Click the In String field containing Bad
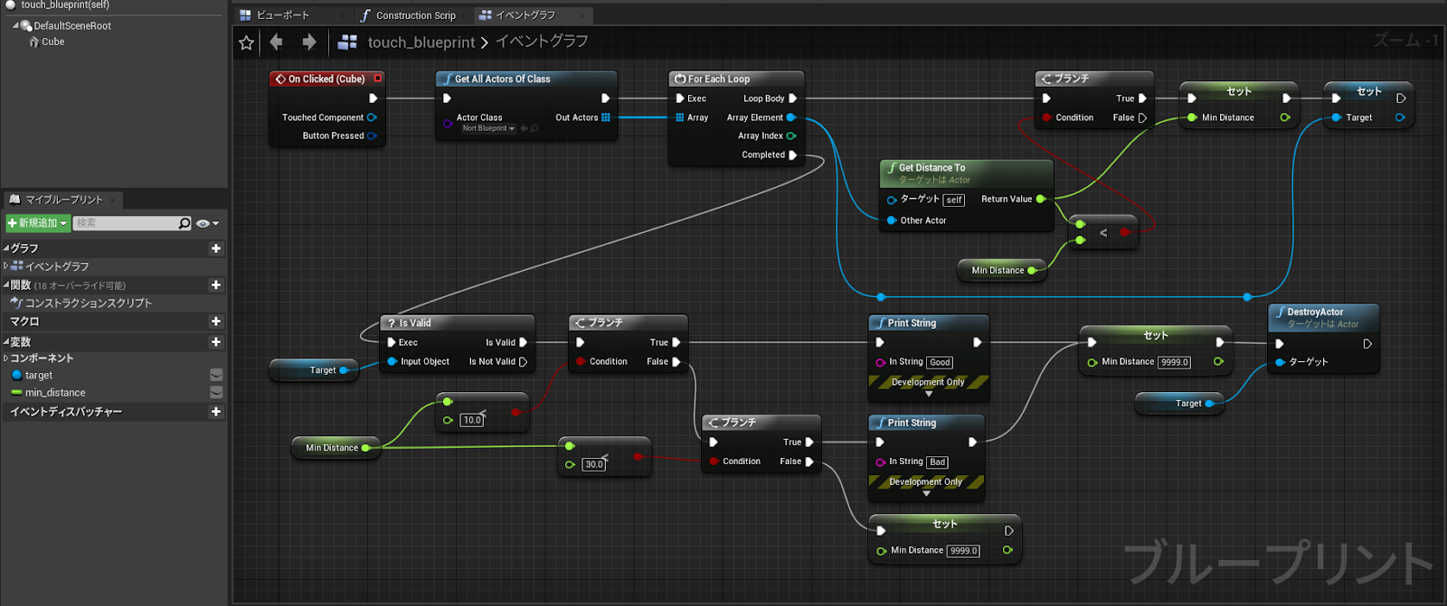 [x=937, y=462]
